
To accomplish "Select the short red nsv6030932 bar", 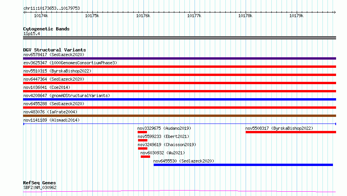I will click(145, 157).
